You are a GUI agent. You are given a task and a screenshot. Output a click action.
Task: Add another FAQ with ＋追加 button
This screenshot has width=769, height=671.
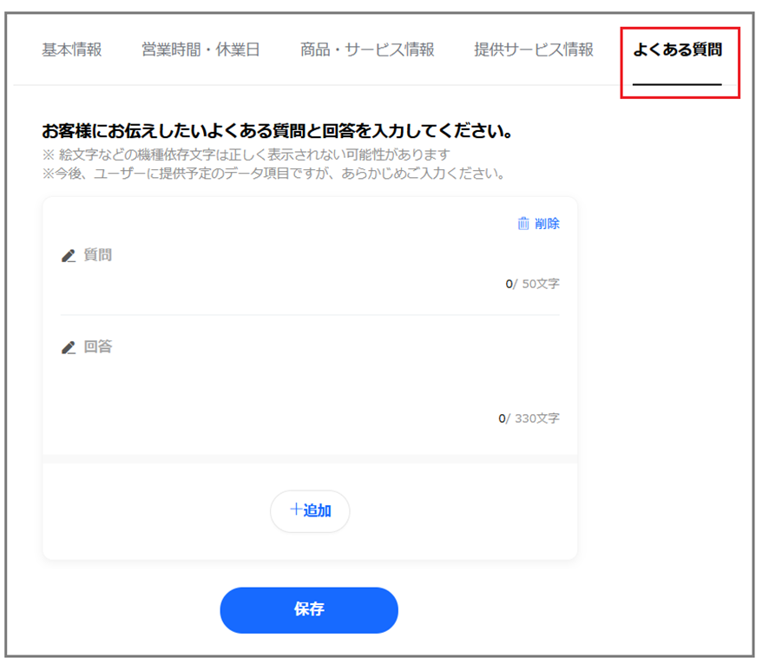pos(310,511)
